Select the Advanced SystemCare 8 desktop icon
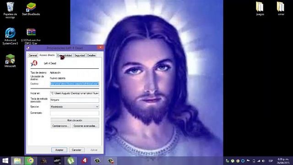The image size is (293, 165). tap(10, 36)
